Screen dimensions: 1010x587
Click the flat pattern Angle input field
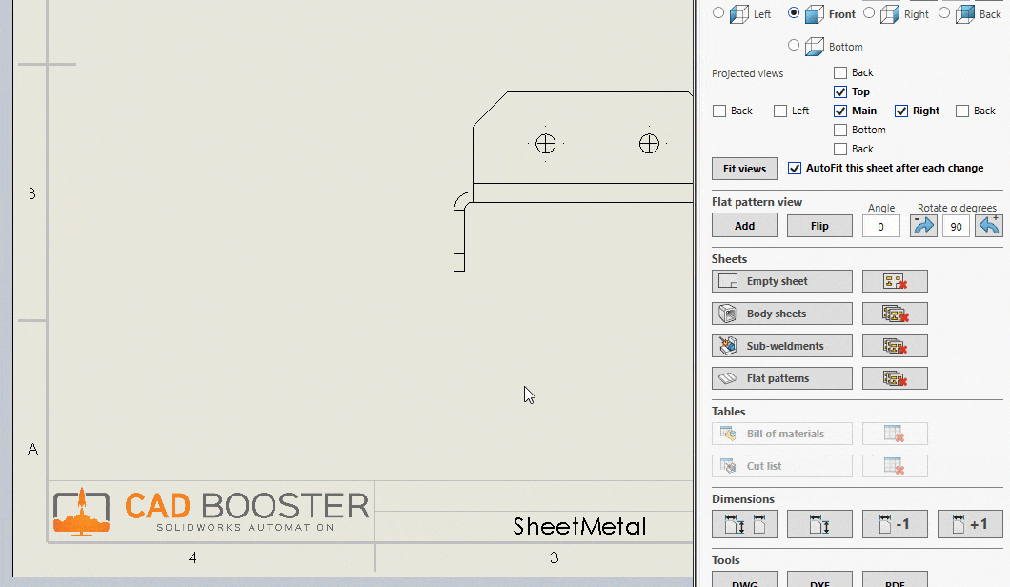click(x=880, y=227)
